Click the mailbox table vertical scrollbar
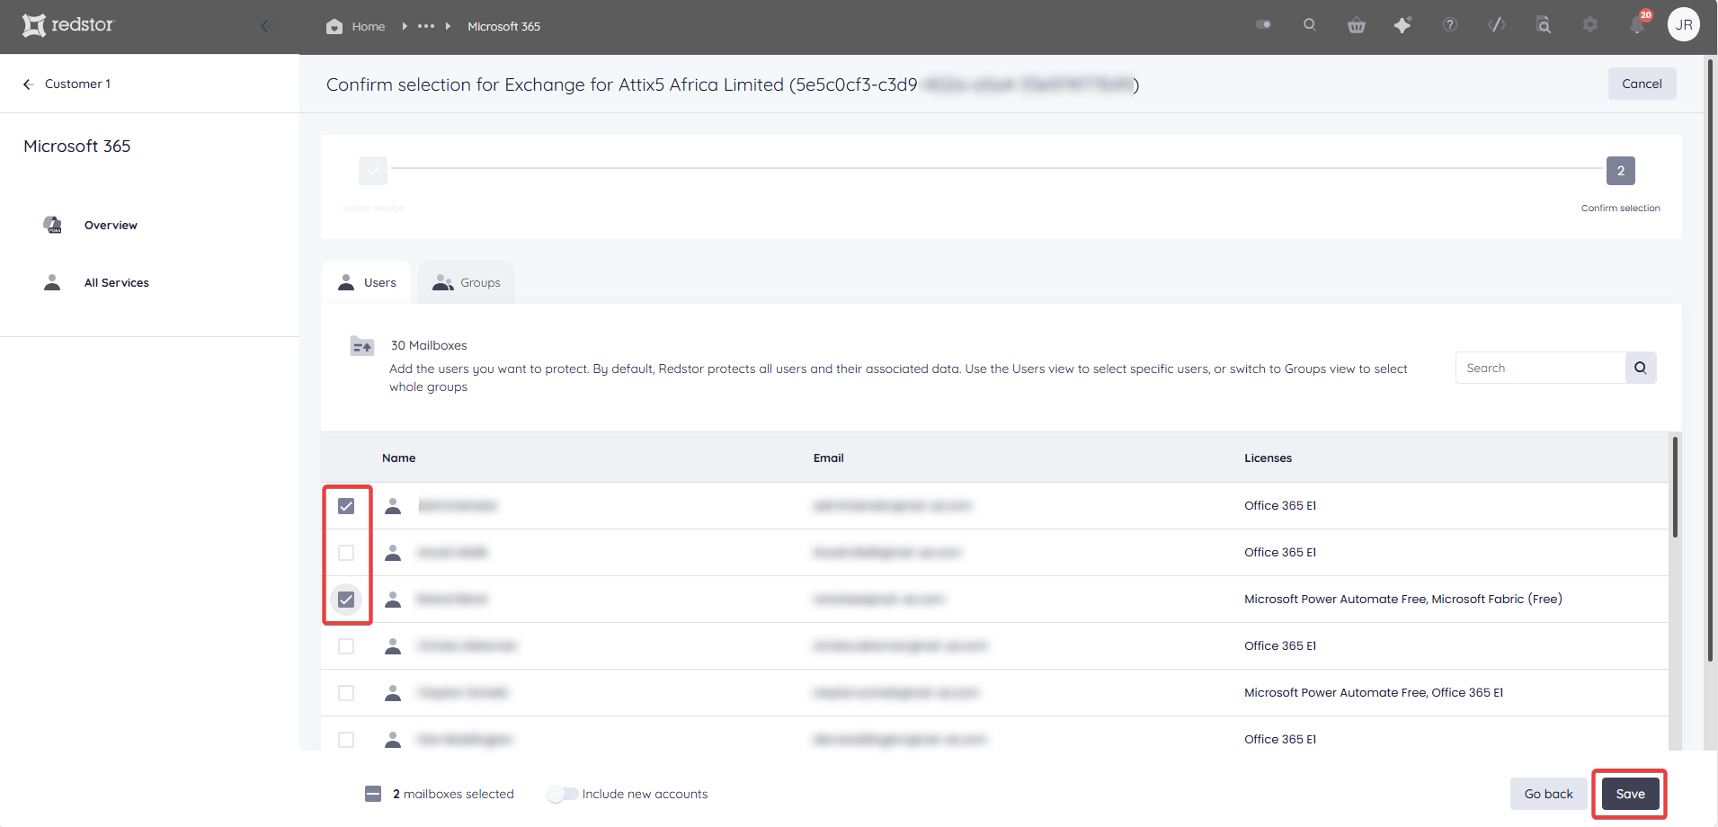This screenshot has width=1718, height=827. [1675, 487]
